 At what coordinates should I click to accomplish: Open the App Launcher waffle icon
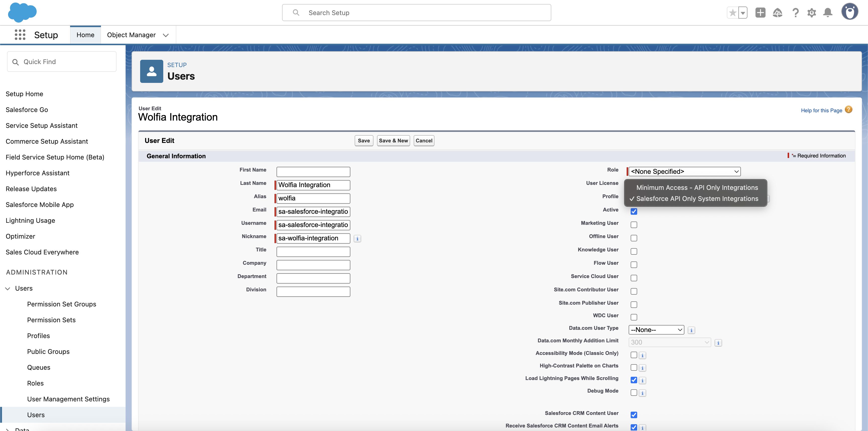[x=20, y=35]
